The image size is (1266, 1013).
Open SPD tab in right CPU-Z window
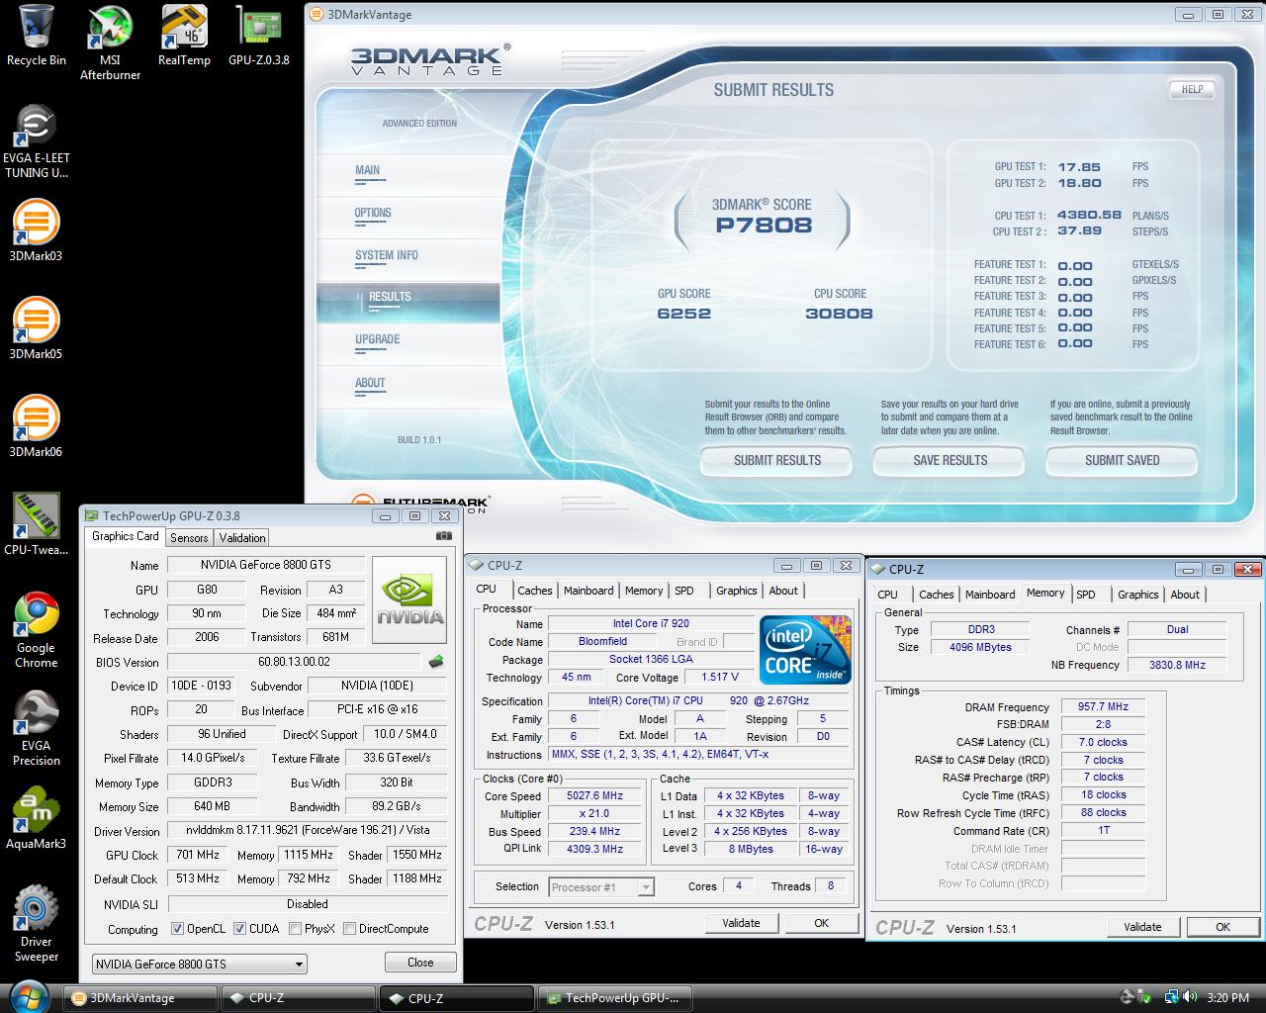(x=1086, y=595)
